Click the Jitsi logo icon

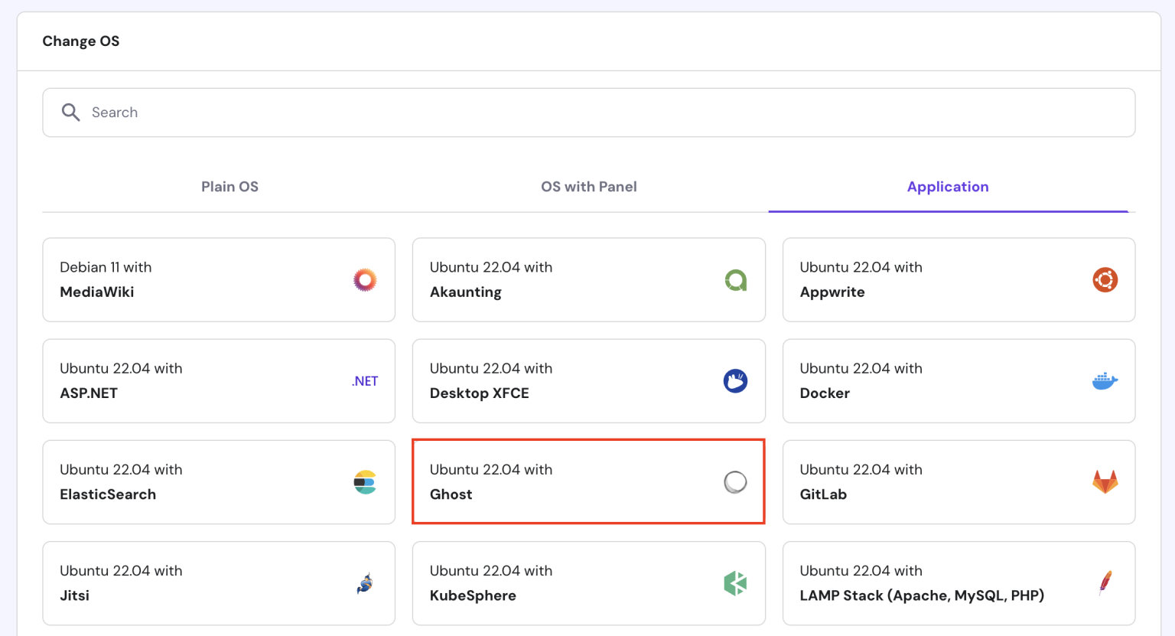tap(365, 583)
